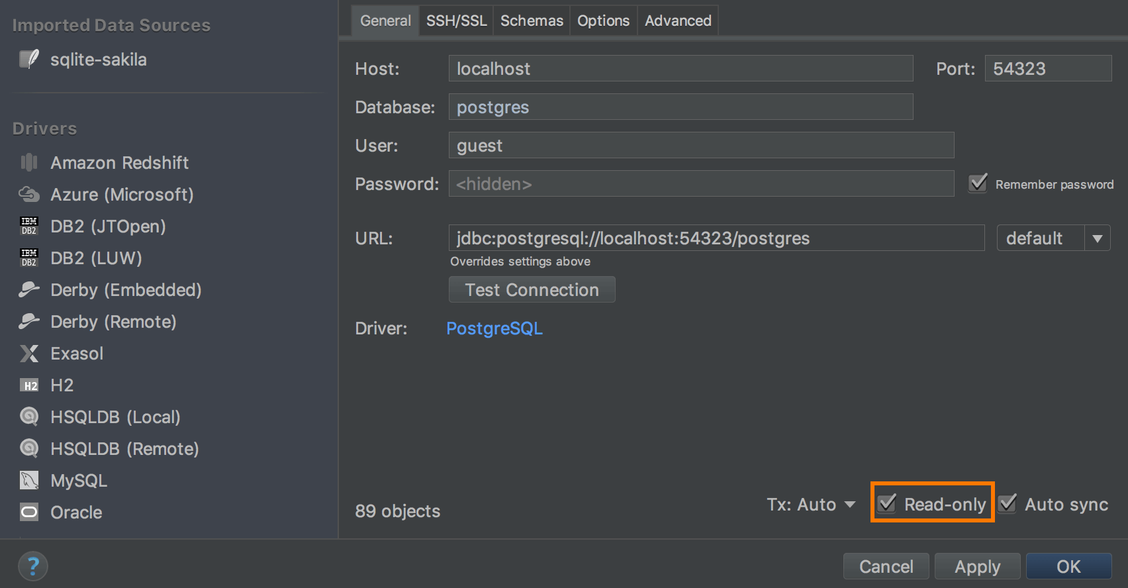1128x588 pixels.
Task: Open the Tx: Auto transaction dropdown
Action: [x=811, y=505]
